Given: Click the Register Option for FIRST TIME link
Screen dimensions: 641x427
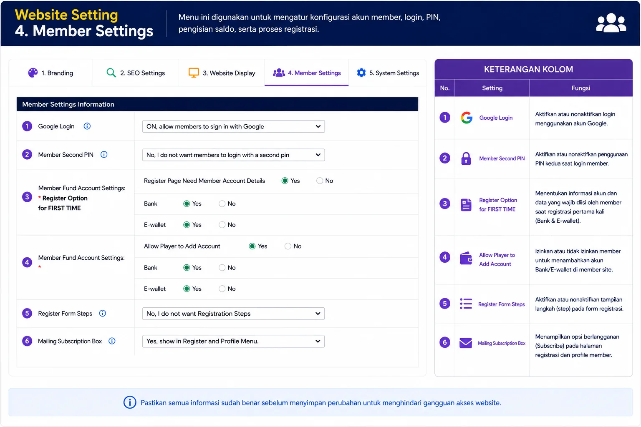Looking at the screenshot, I should [498, 205].
